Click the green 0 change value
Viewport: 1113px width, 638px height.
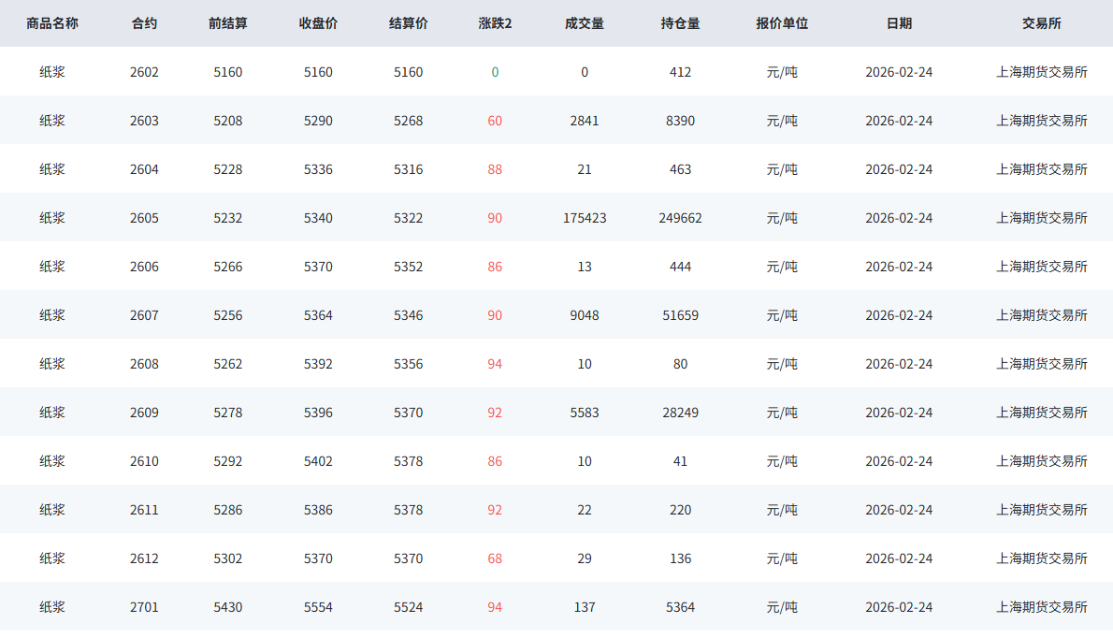point(495,72)
